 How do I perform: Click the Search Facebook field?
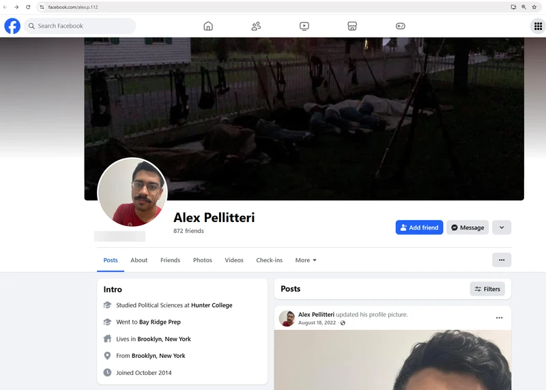[81, 26]
